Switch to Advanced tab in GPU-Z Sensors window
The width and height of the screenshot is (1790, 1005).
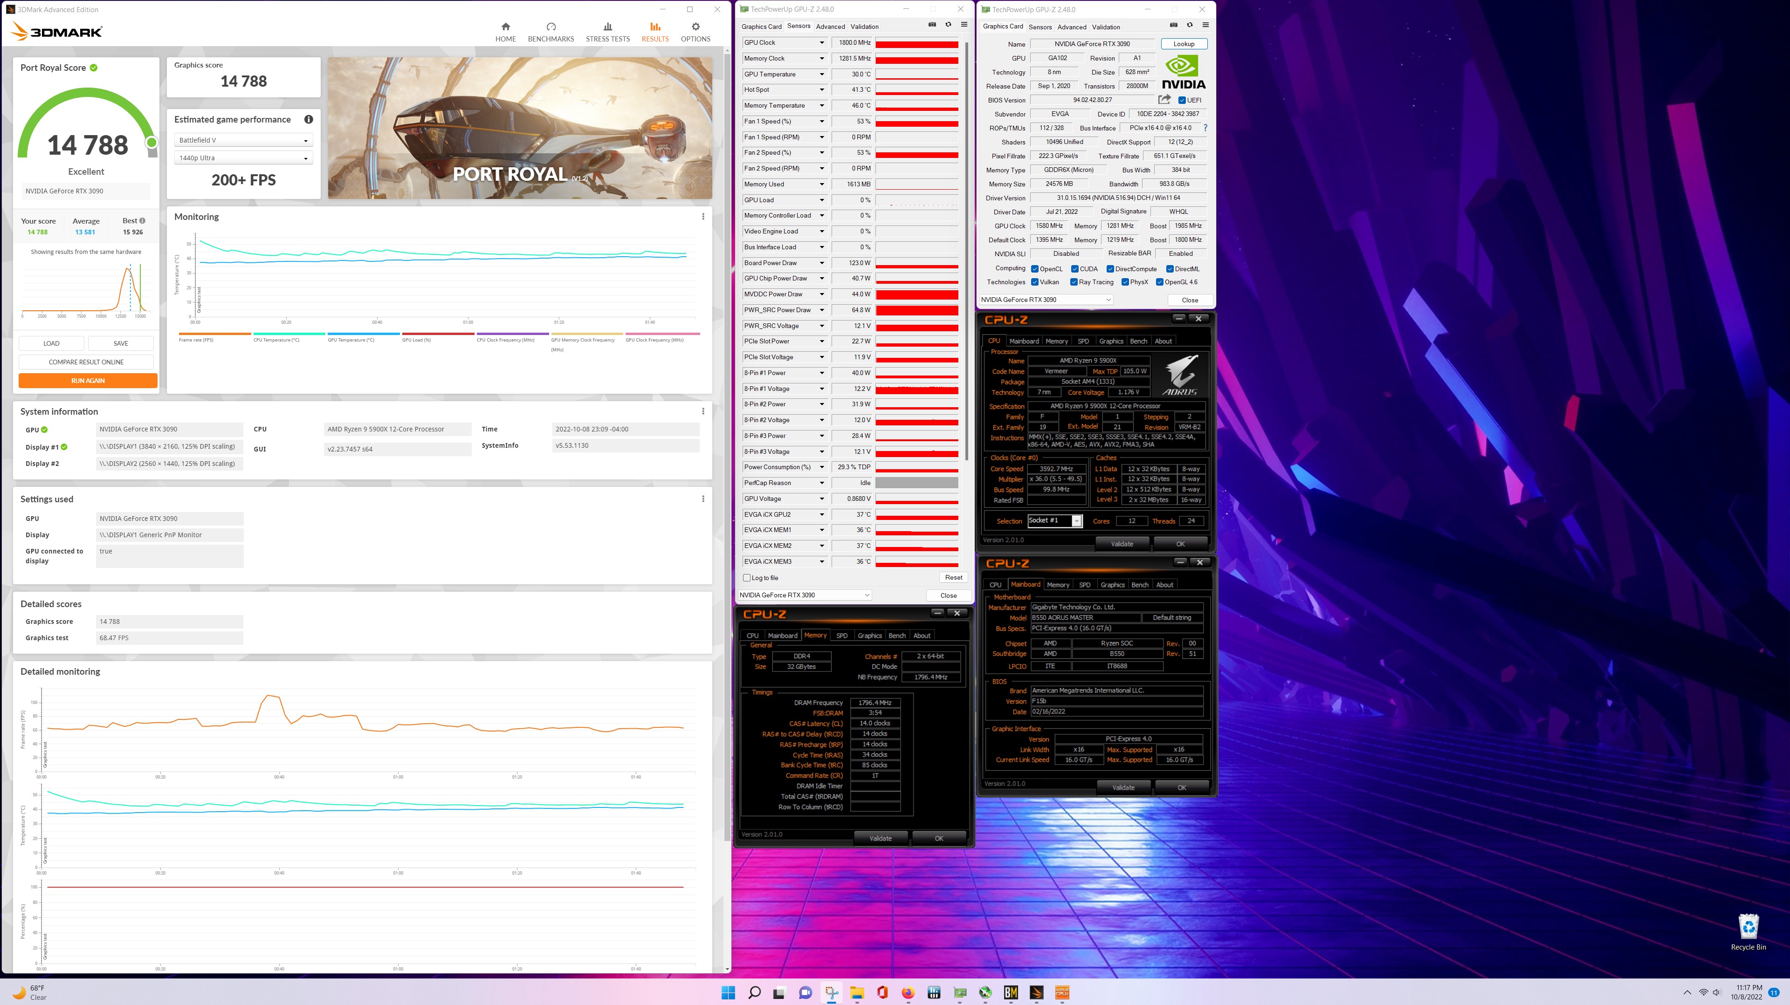pyautogui.click(x=830, y=27)
